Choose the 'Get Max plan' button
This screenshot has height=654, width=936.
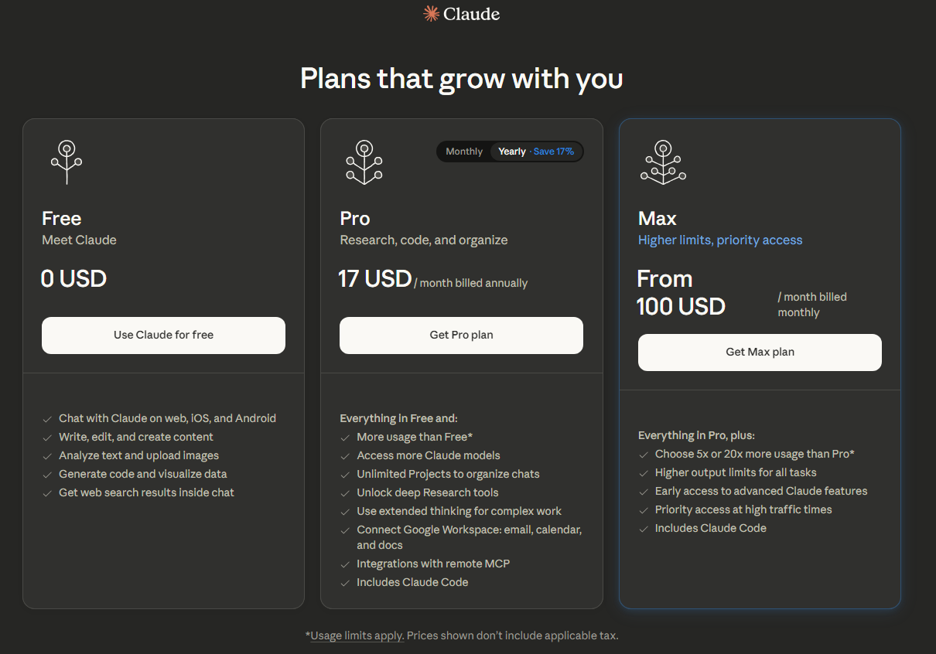pos(760,353)
